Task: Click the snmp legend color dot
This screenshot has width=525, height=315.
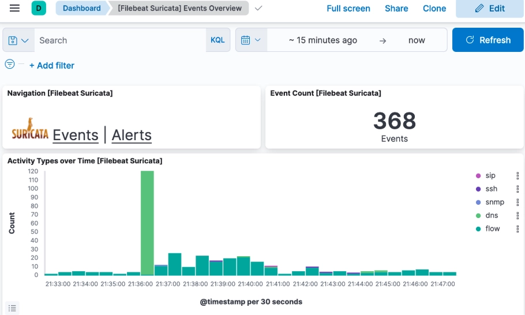Action: (478, 202)
